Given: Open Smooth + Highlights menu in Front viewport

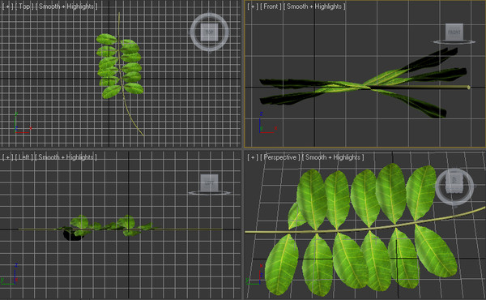Looking at the screenshot, I should [314, 6].
